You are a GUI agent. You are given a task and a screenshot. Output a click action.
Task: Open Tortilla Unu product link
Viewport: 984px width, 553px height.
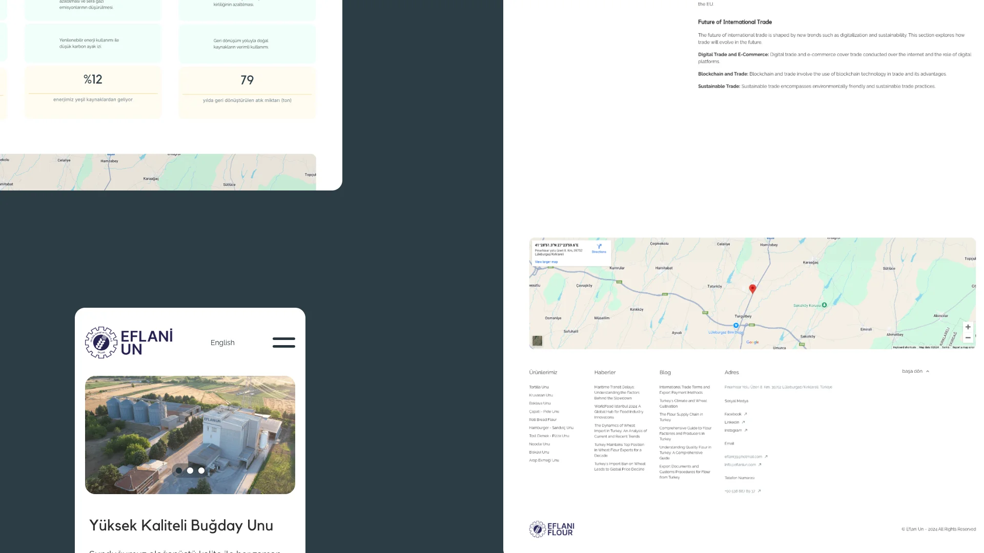[539, 387]
